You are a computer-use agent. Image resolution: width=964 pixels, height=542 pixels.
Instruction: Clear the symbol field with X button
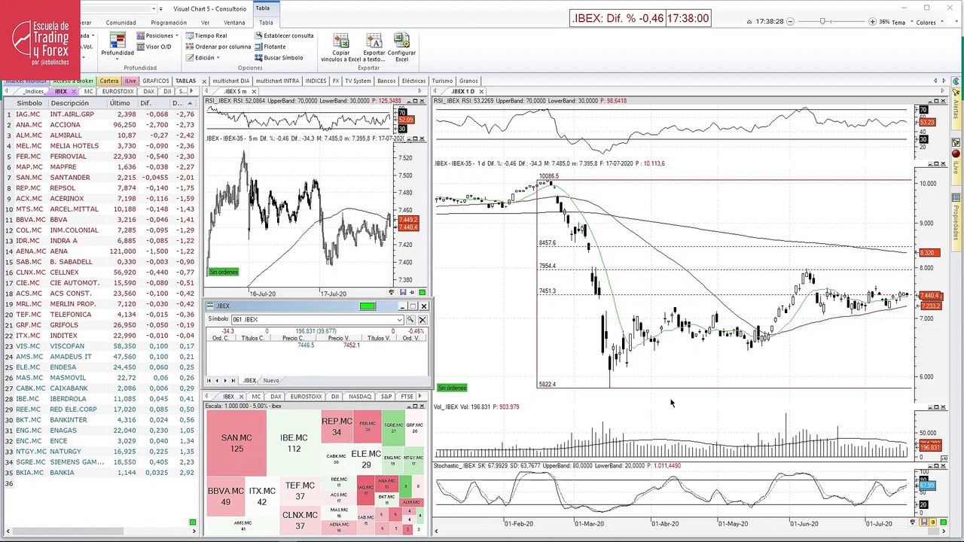click(422, 320)
